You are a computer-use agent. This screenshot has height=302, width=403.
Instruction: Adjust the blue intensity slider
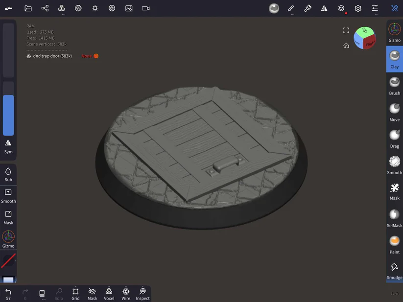pos(8,108)
